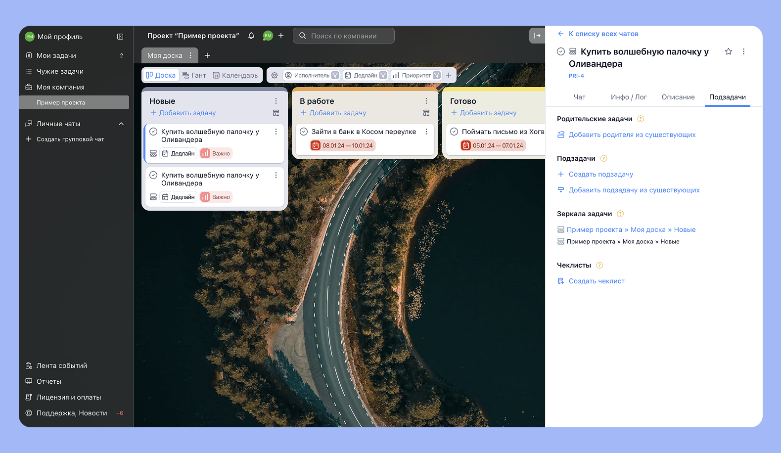Viewport: 781px width, 453px height.
Task: Open the three-dot menu in task panel header
Action: (743, 51)
